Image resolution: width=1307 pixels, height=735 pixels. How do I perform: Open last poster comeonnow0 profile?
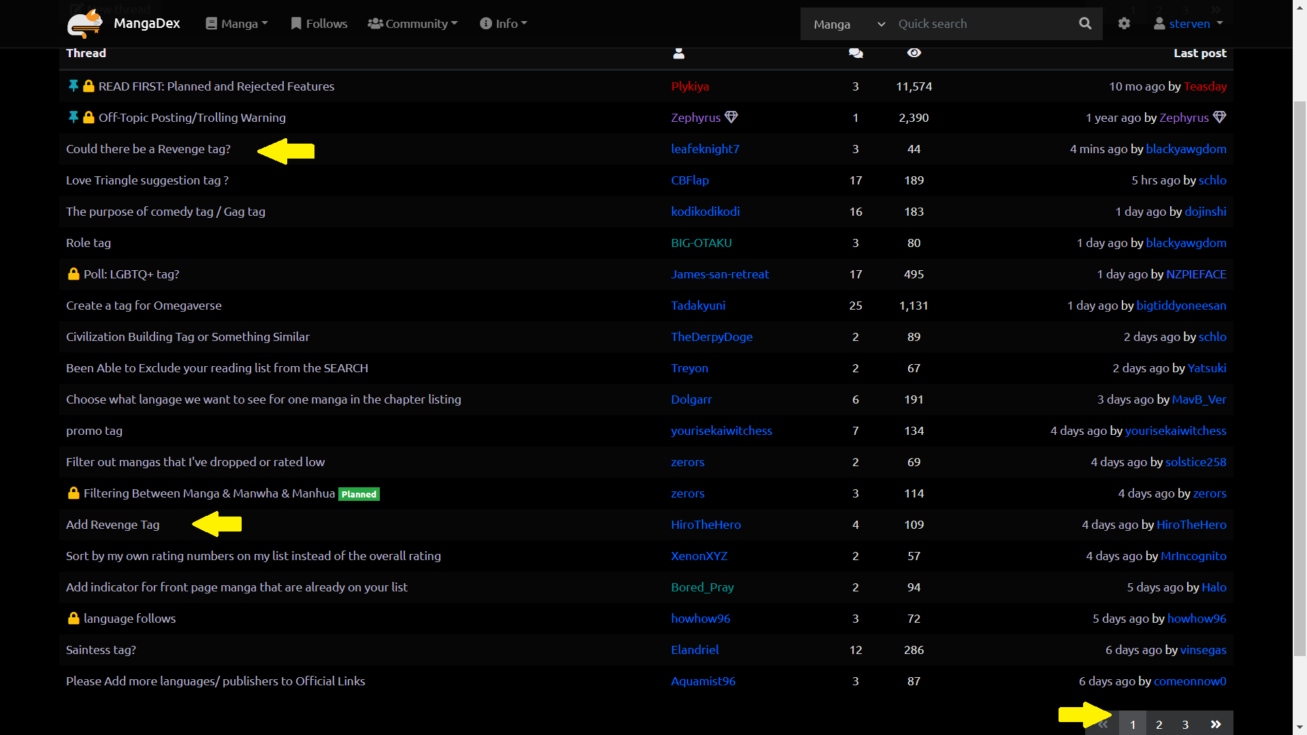1190,681
